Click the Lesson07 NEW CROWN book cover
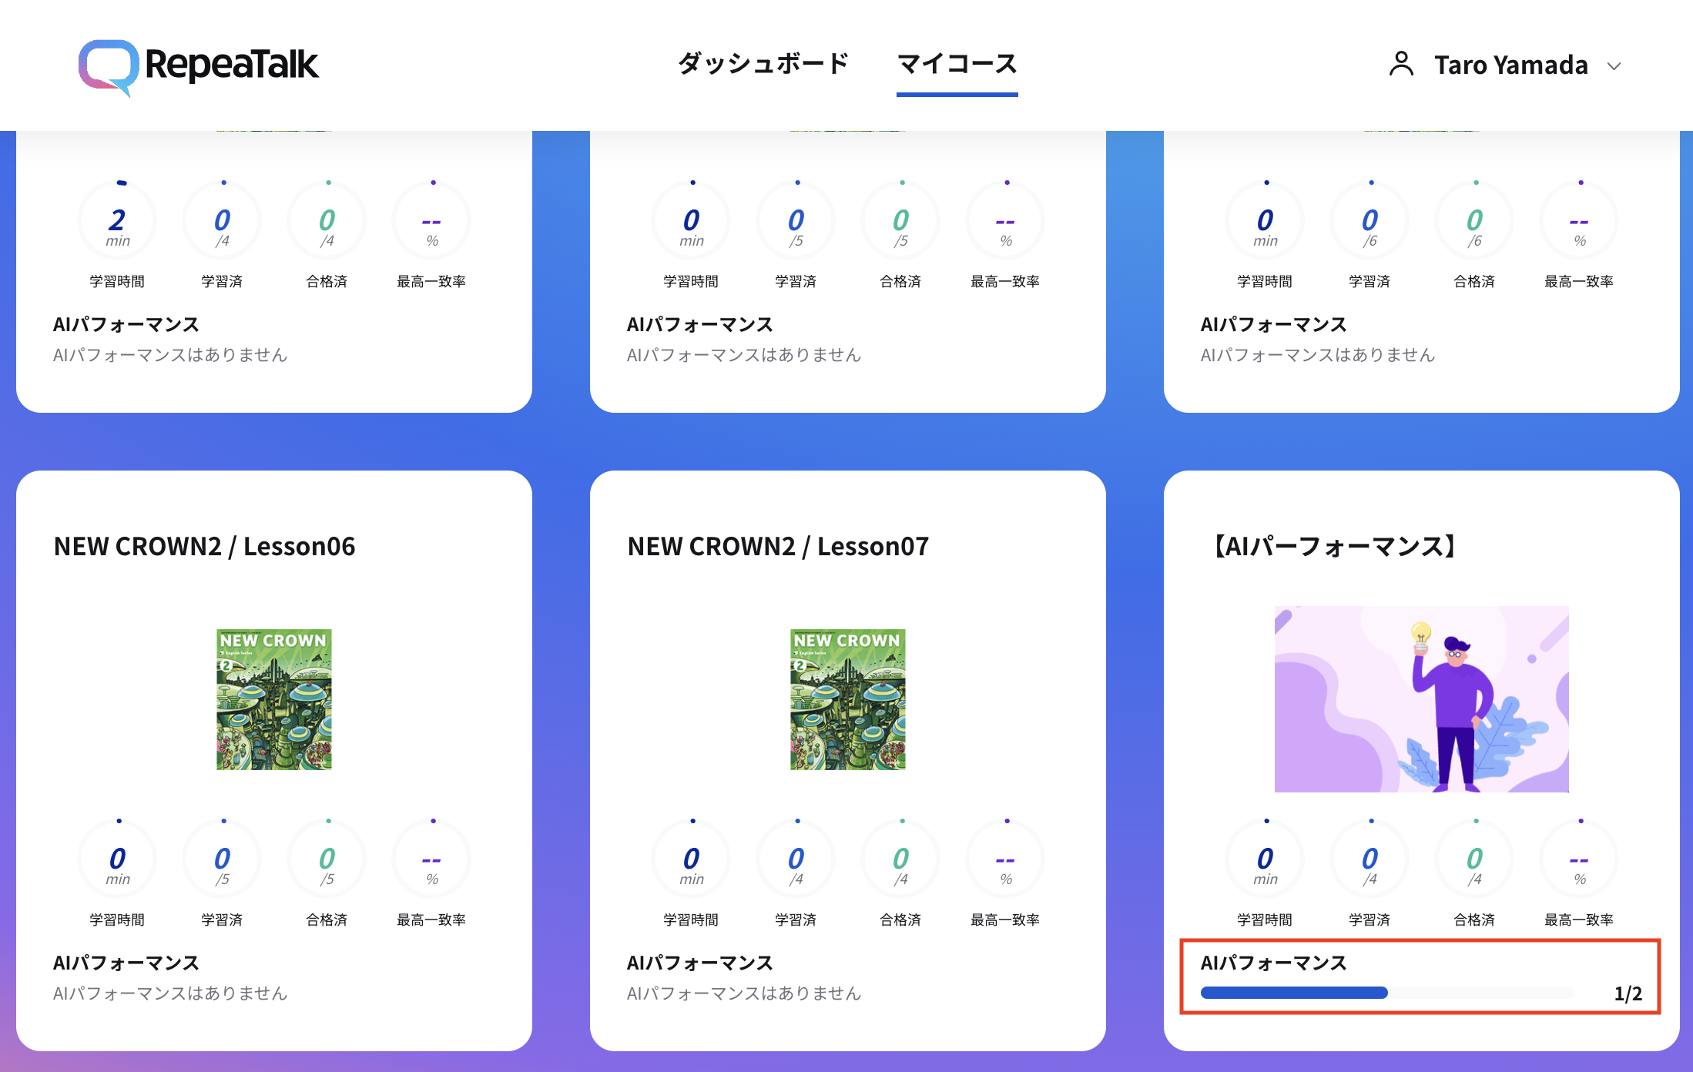1693x1072 pixels. (848, 699)
